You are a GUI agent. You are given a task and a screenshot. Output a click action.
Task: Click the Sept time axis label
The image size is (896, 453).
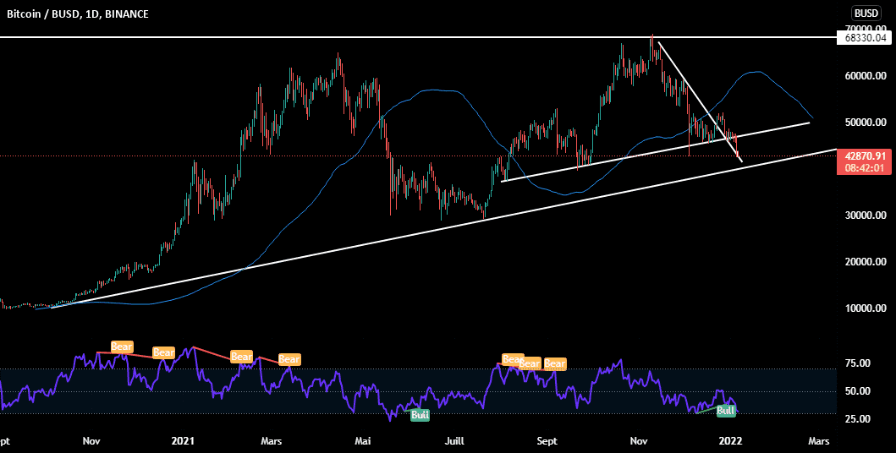pos(547,440)
